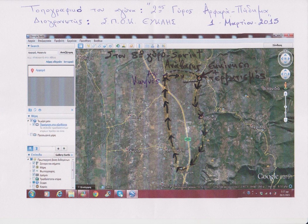The width and height of the screenshot is (308, 224).
Task: Toggle the Φωτογραφίες layer checkbox
Action: [34, 171]
